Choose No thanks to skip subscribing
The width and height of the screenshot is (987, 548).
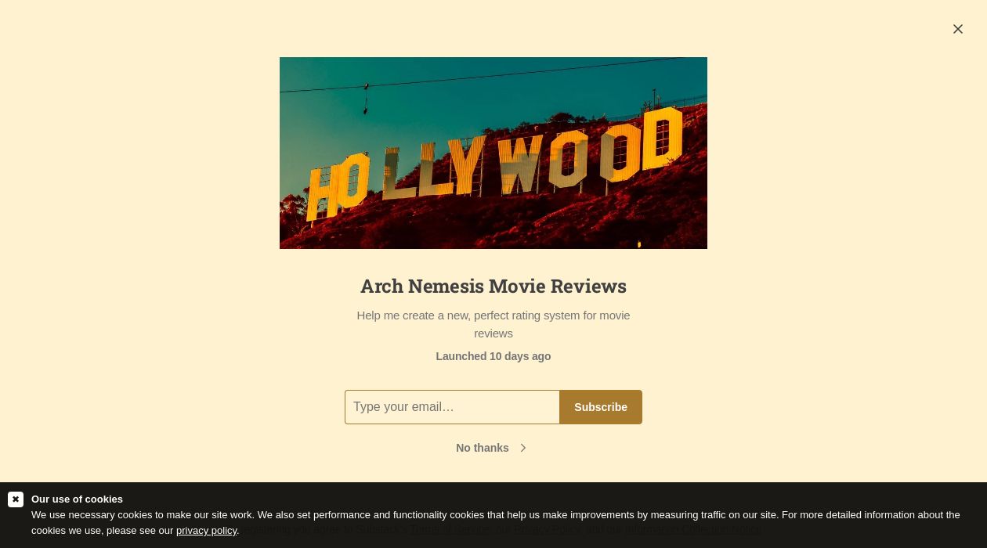[x=492, y=448]
